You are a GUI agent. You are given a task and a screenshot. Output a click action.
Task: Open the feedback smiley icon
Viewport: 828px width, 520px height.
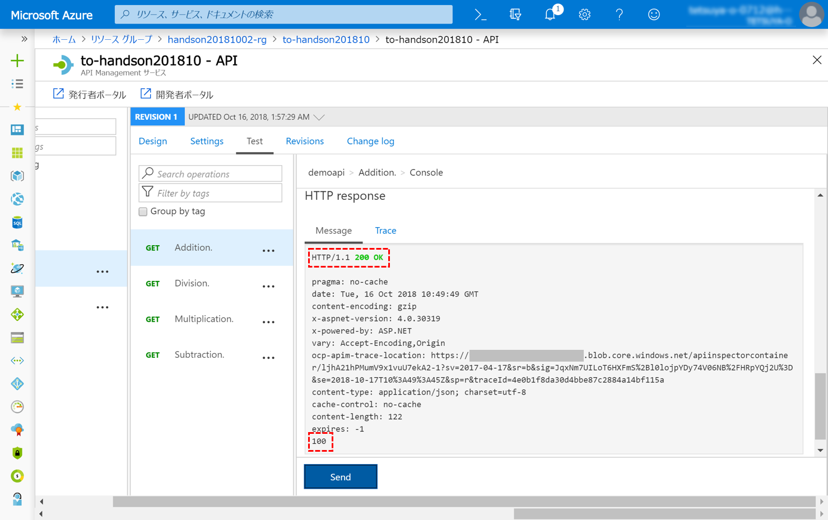[x=653, y=14]
